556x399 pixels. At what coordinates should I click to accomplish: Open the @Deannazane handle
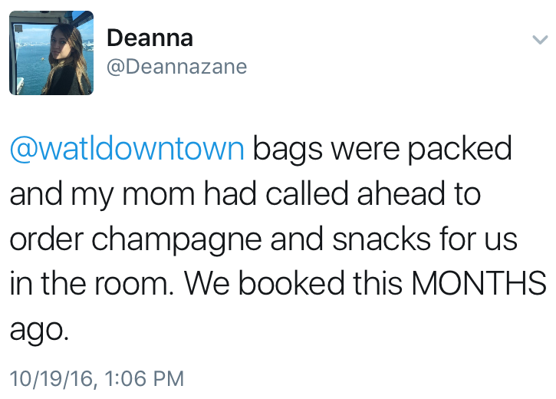coord(177,67)
